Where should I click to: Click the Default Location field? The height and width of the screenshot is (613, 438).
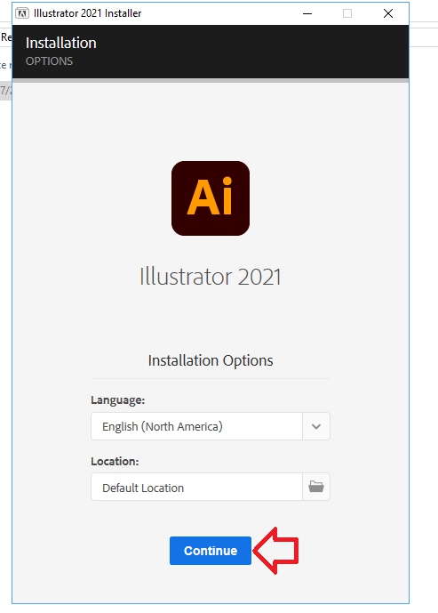tap(196, 487)
